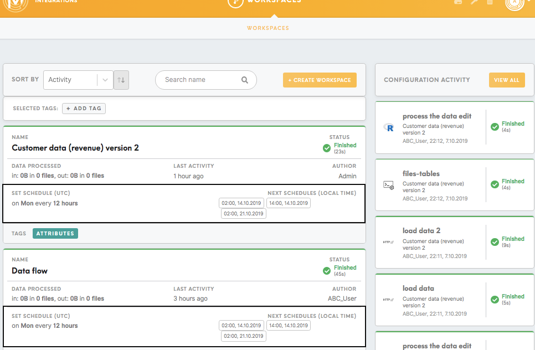Select 02:00, 14.10.2019 schedule in Data flow workspace

[x=241, y=326]
